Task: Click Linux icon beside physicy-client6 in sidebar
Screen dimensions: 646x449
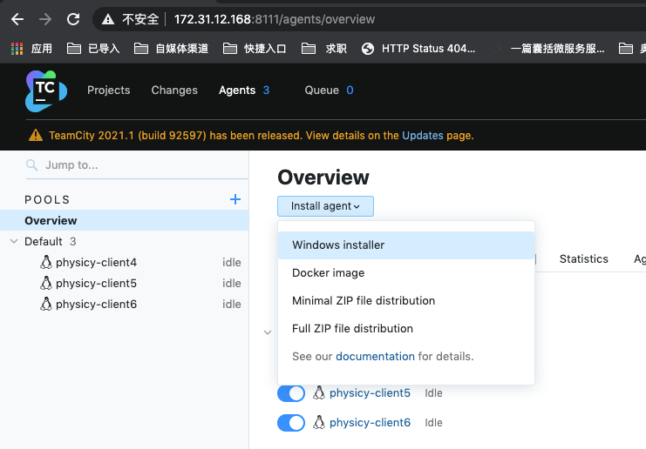Action: (46, 304)
